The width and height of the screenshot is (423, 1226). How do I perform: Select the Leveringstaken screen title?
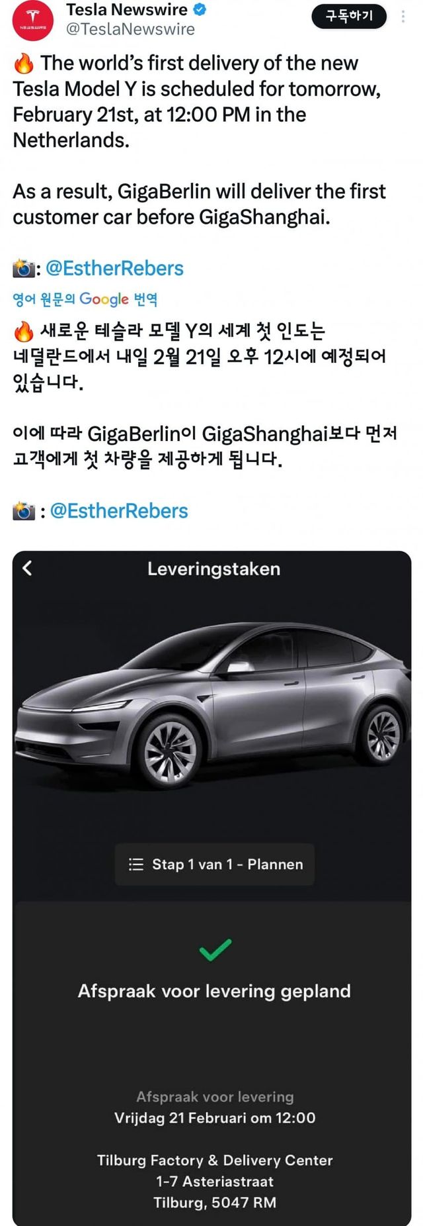coord(213,569)
